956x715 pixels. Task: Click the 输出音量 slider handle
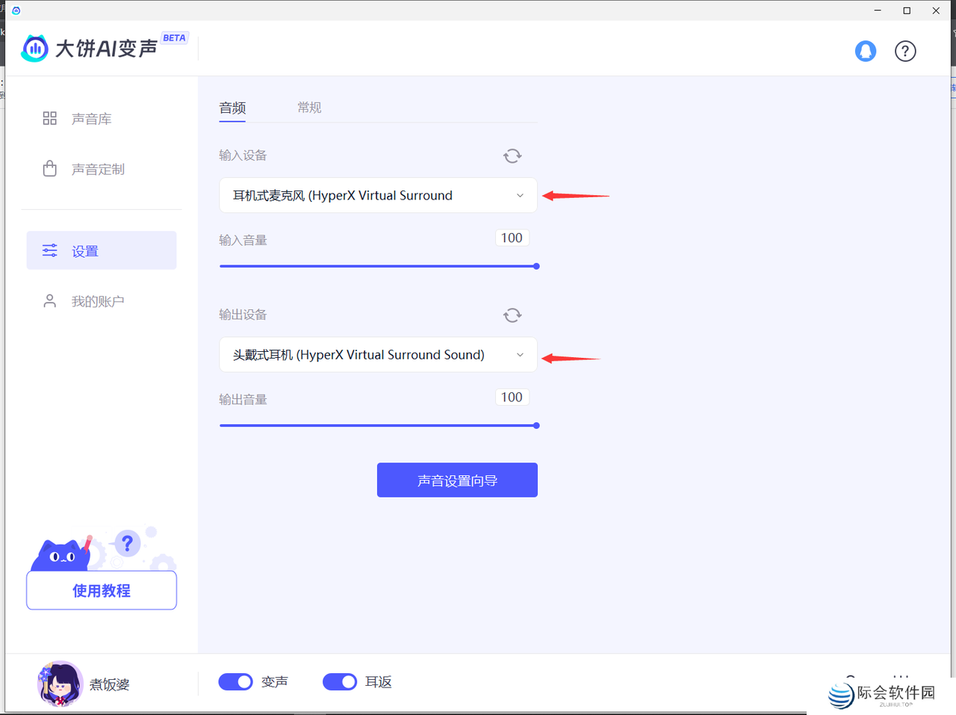click(x=536, y=426)
